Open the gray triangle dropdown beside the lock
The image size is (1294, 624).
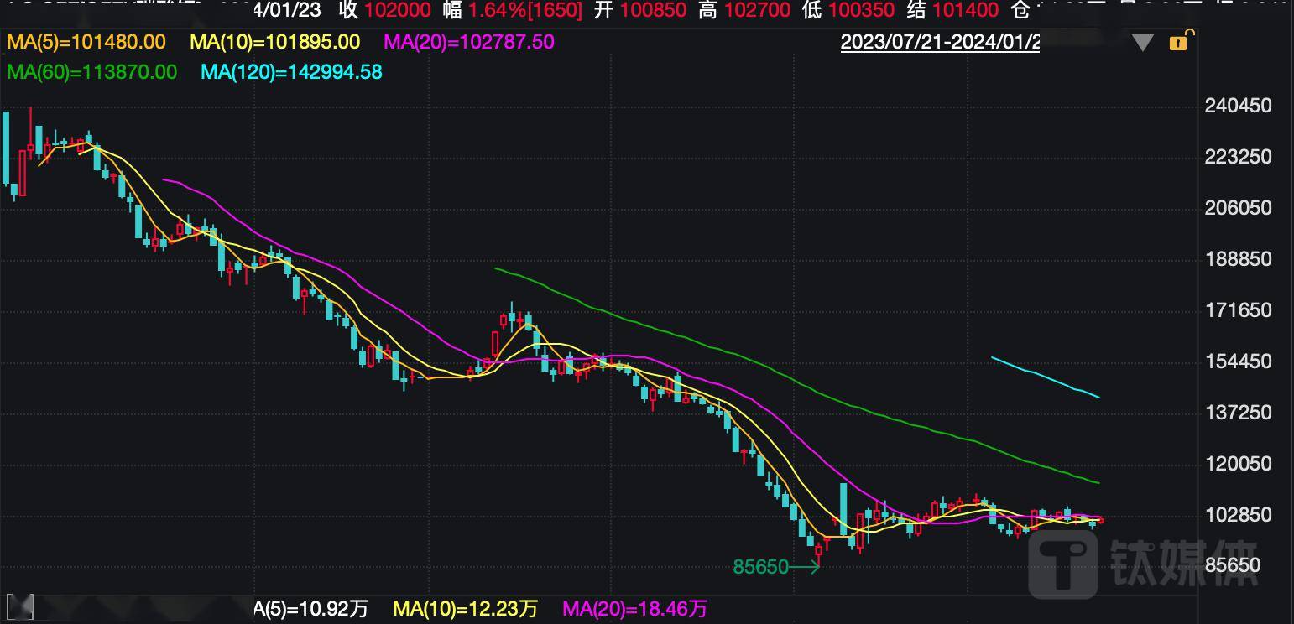(1143, 42)
